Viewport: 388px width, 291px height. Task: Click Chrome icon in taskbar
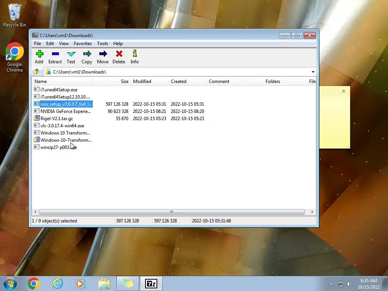[34, 283]
